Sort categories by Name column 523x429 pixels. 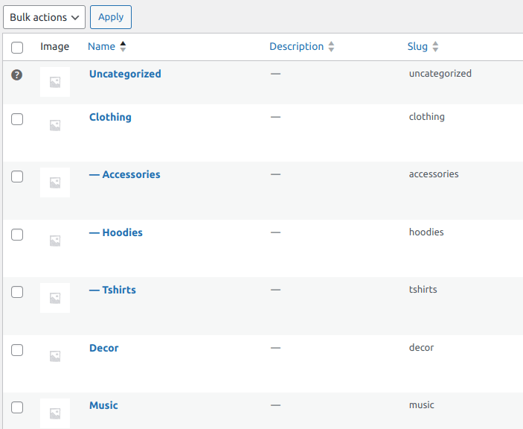tap(101, 46)
